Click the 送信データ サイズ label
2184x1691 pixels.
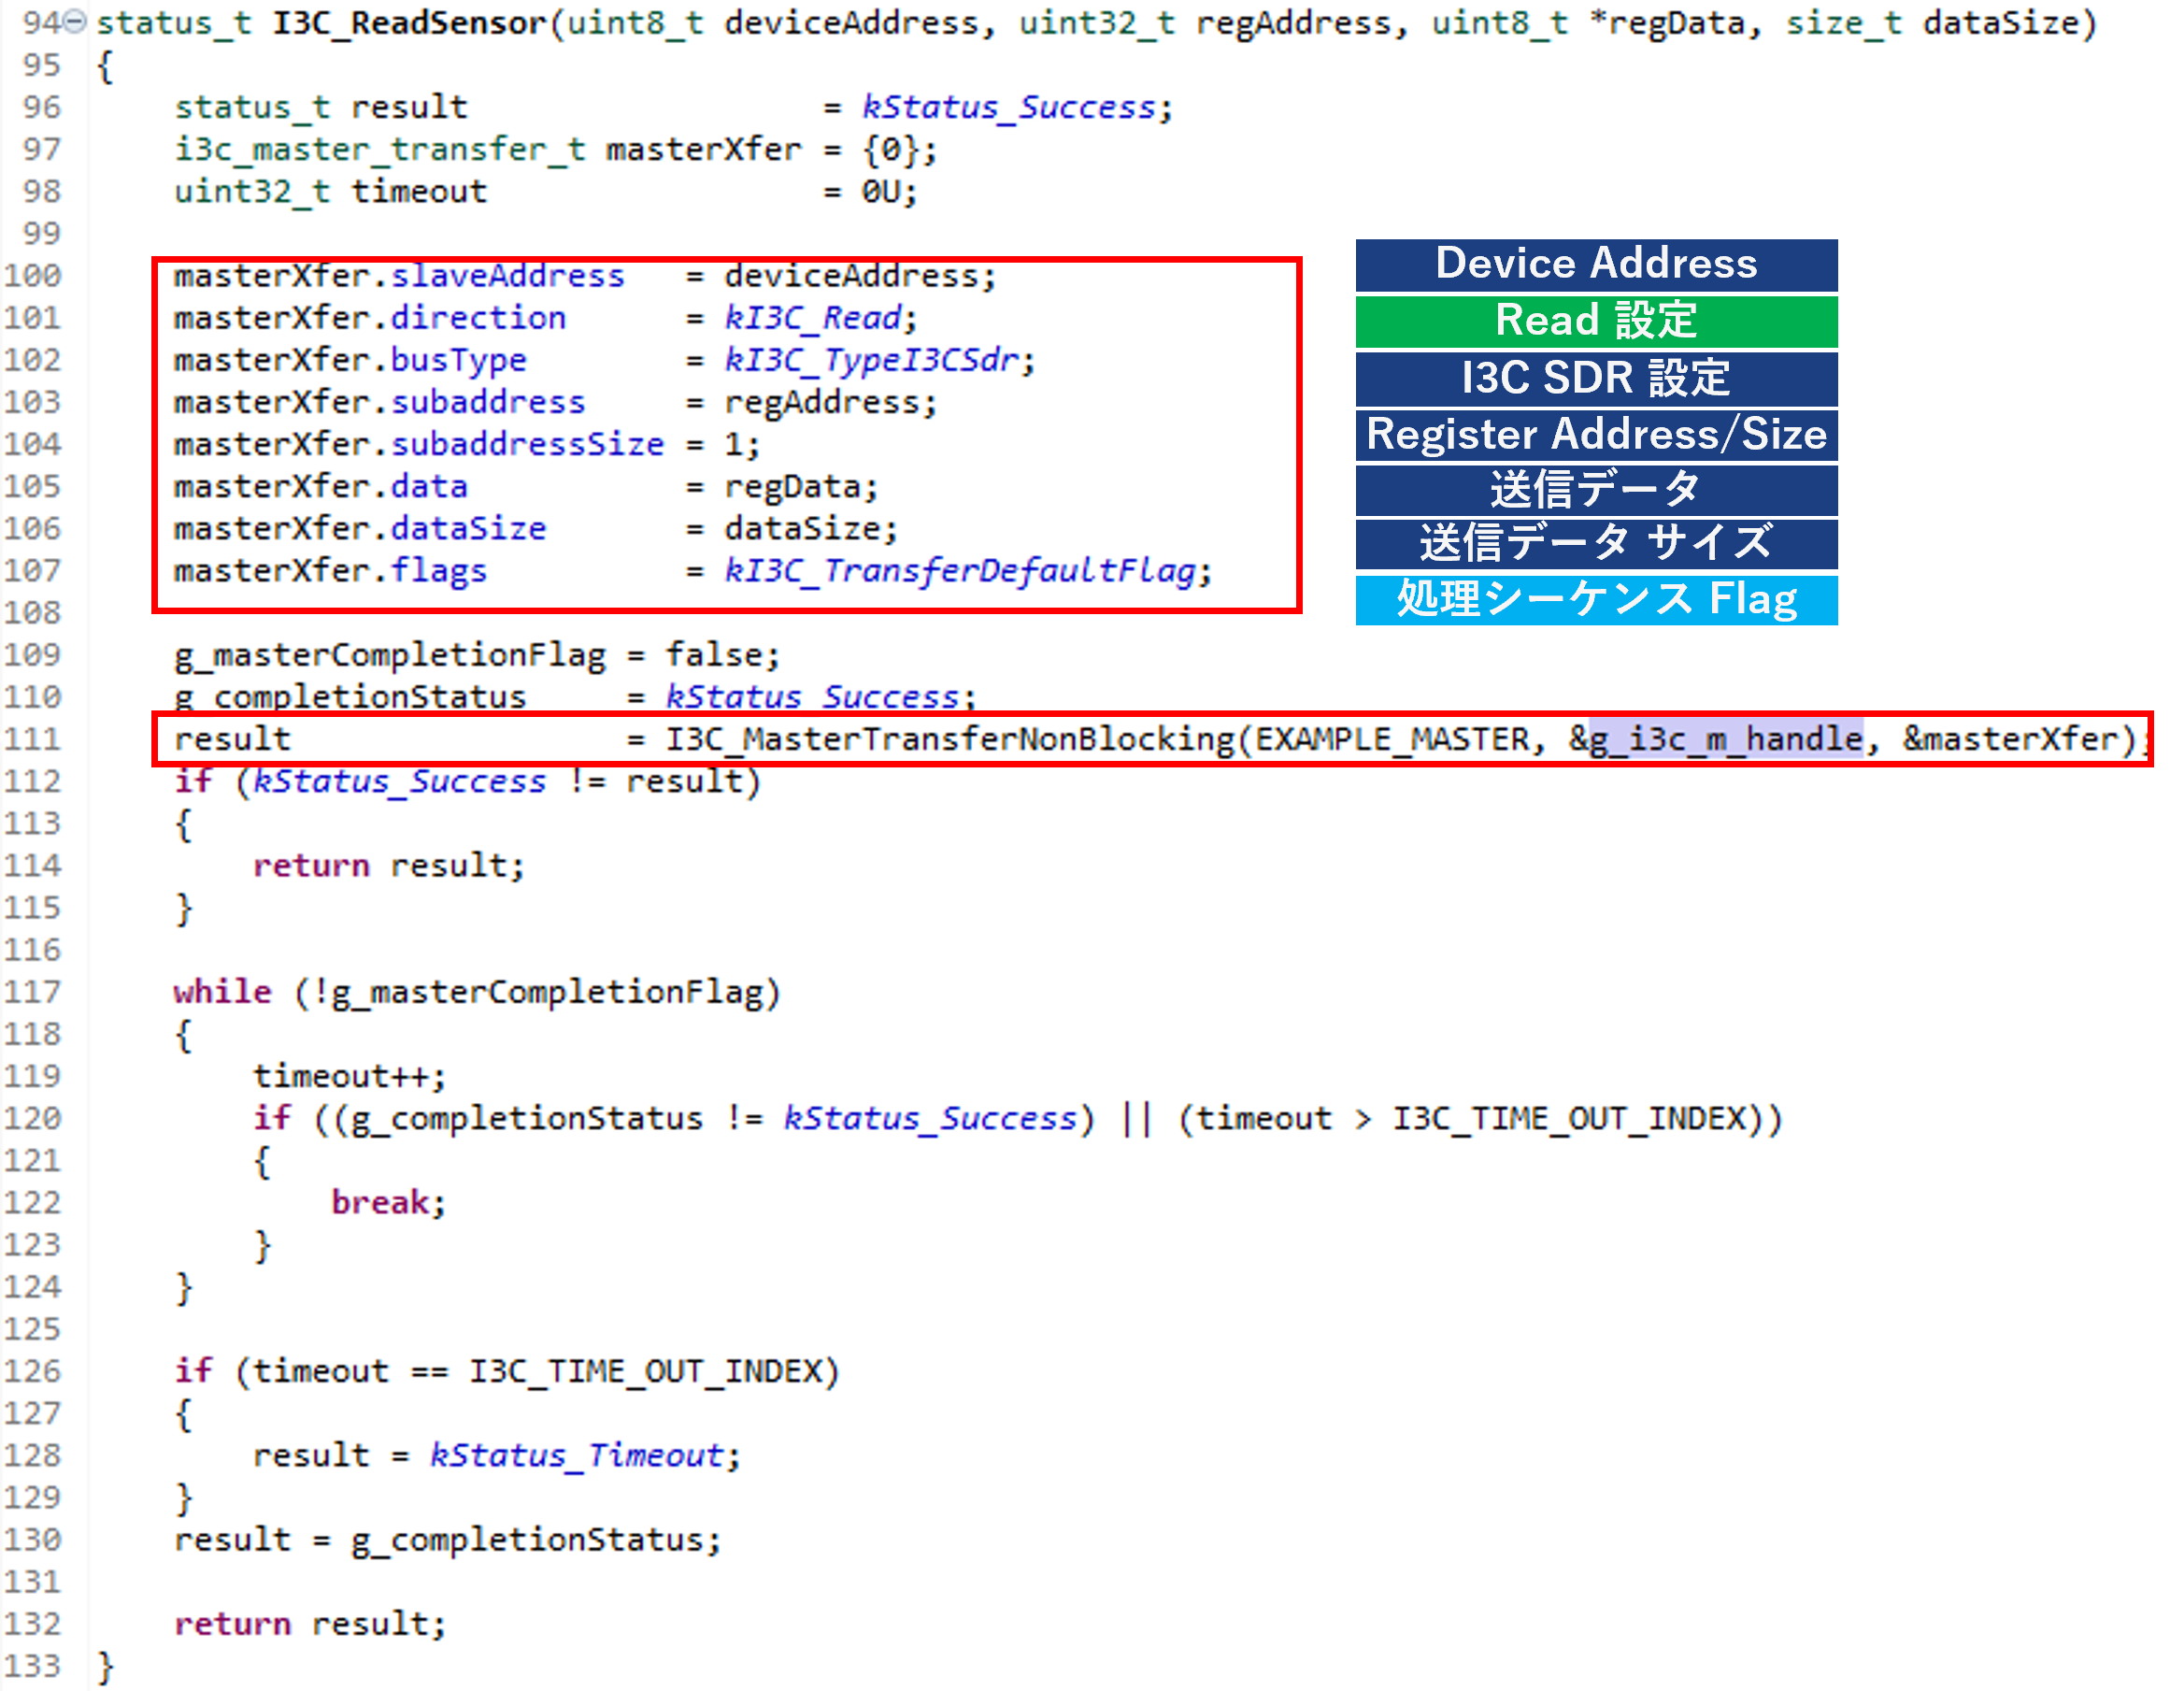[1595, 543]
